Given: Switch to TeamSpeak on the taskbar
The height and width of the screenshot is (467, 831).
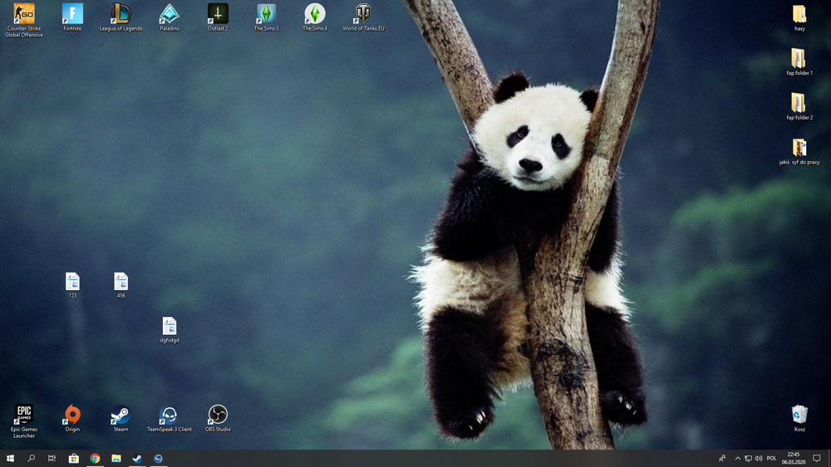Looking at the screenshot, I should [x=159, y=459].
